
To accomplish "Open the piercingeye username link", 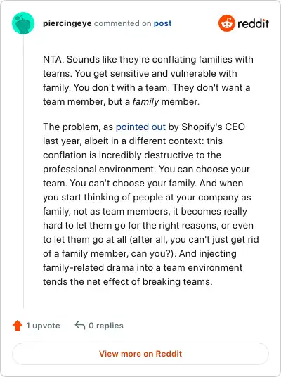I will pos(67,23).
